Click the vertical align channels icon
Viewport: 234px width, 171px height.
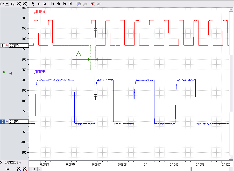(33, 4)
